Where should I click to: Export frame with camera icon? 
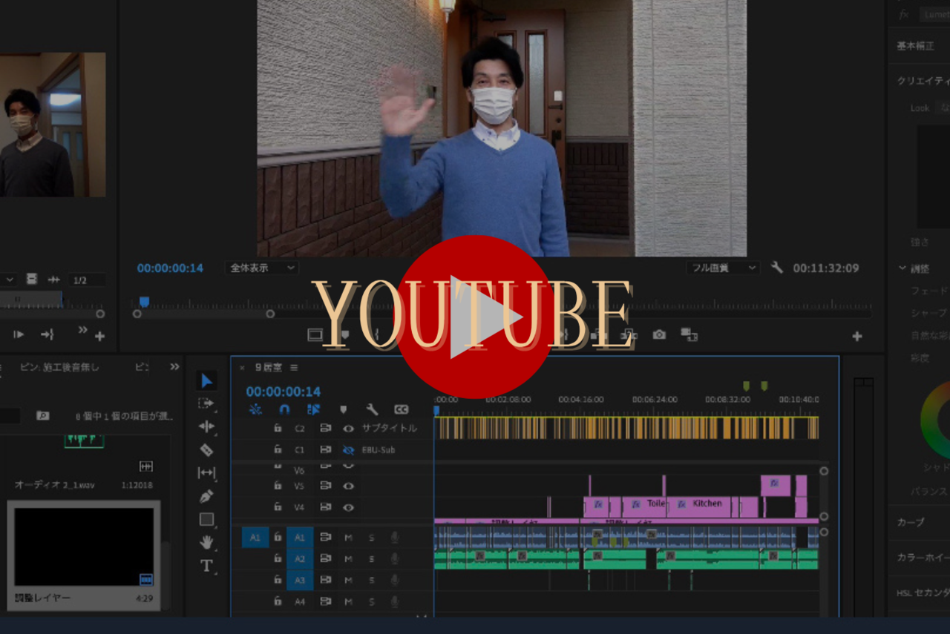click(x=659, y=335)
